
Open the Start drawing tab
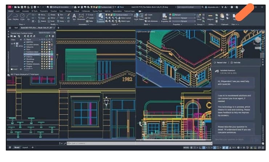16,28
